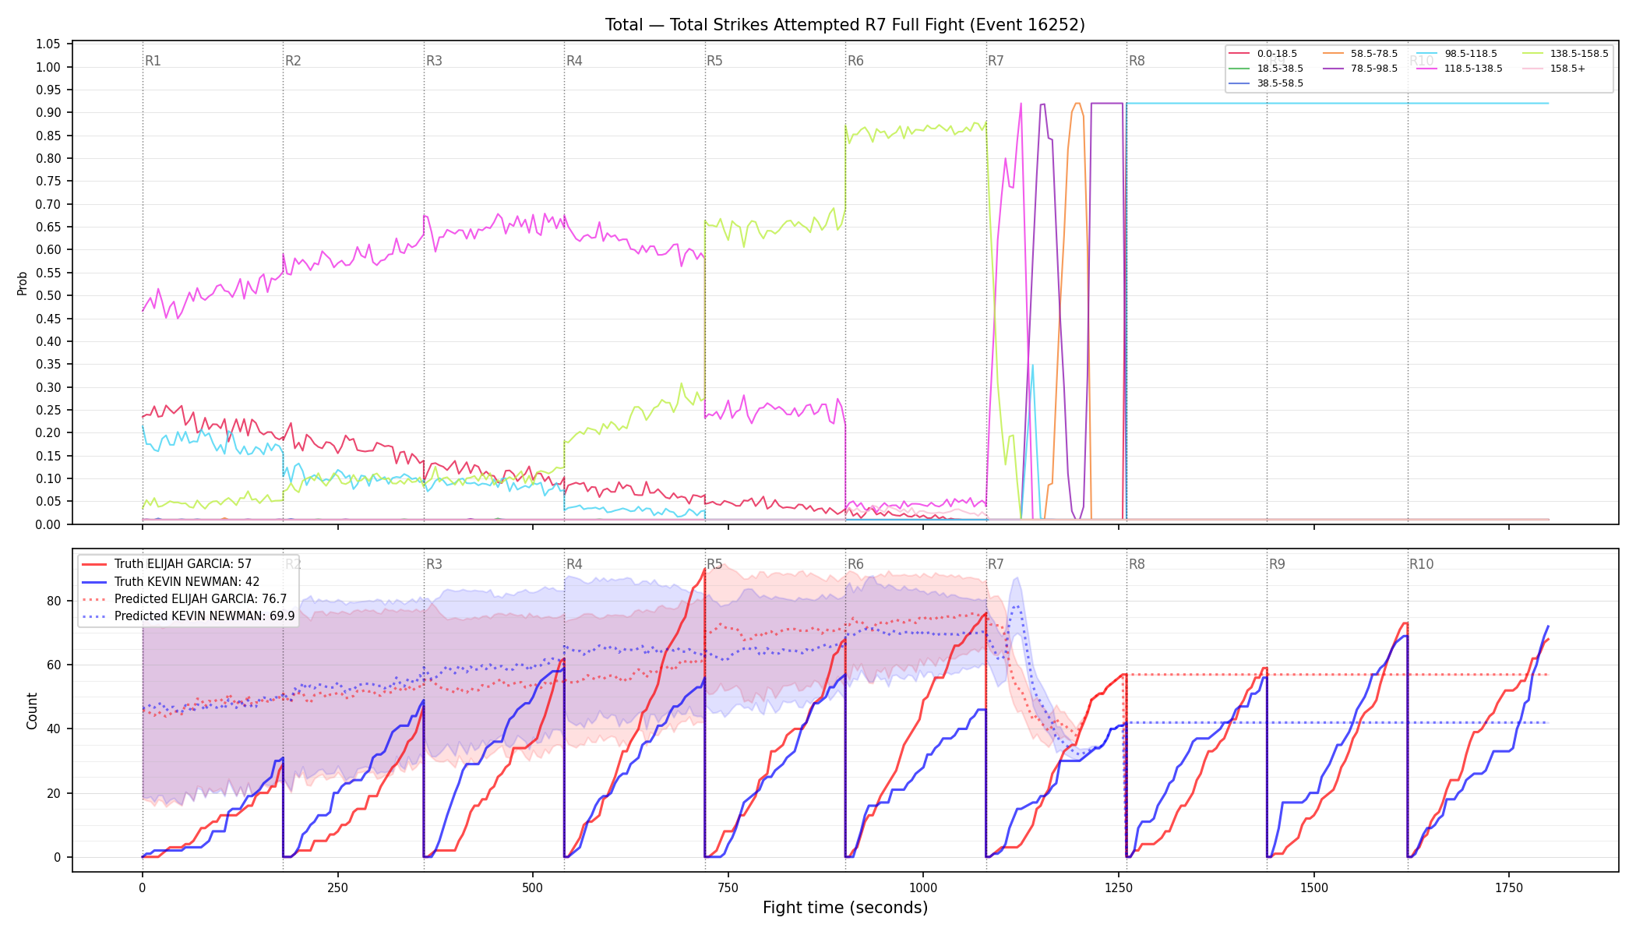
Task: Click the R6 round marker in bottom chart
Action: [855, 564]
